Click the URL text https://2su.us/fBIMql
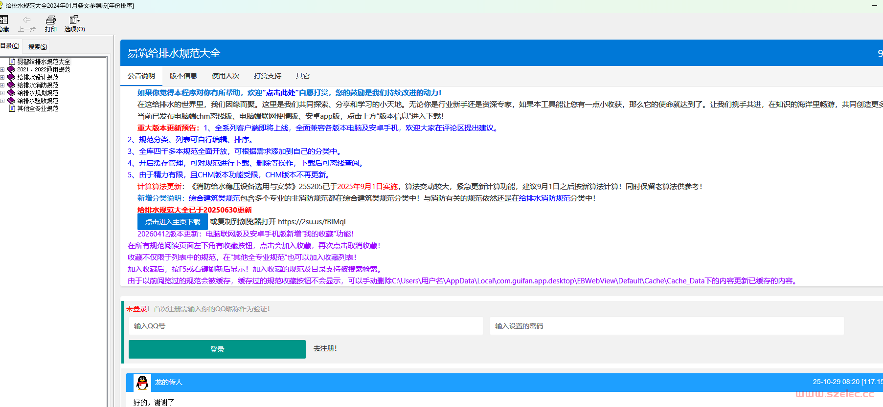Viewport: 883px width, 407px height. pyautogui.click(x=312, y=222)
